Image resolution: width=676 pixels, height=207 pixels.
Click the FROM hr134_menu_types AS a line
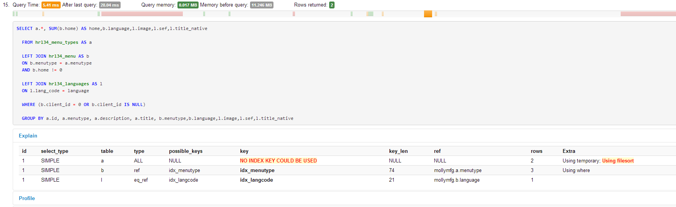pyautogui.click(x=57, y=42)
